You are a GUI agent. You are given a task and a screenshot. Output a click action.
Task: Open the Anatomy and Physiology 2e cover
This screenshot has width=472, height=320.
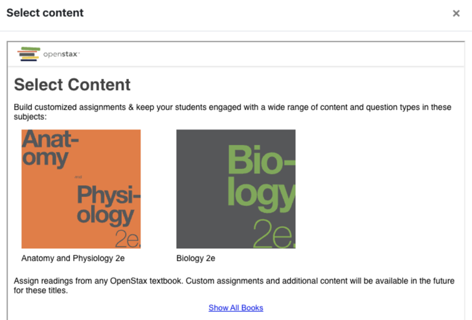tap(81, 189)
